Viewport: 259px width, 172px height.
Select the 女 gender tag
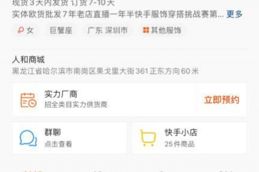pyautogui.click(x=26, y=30)
